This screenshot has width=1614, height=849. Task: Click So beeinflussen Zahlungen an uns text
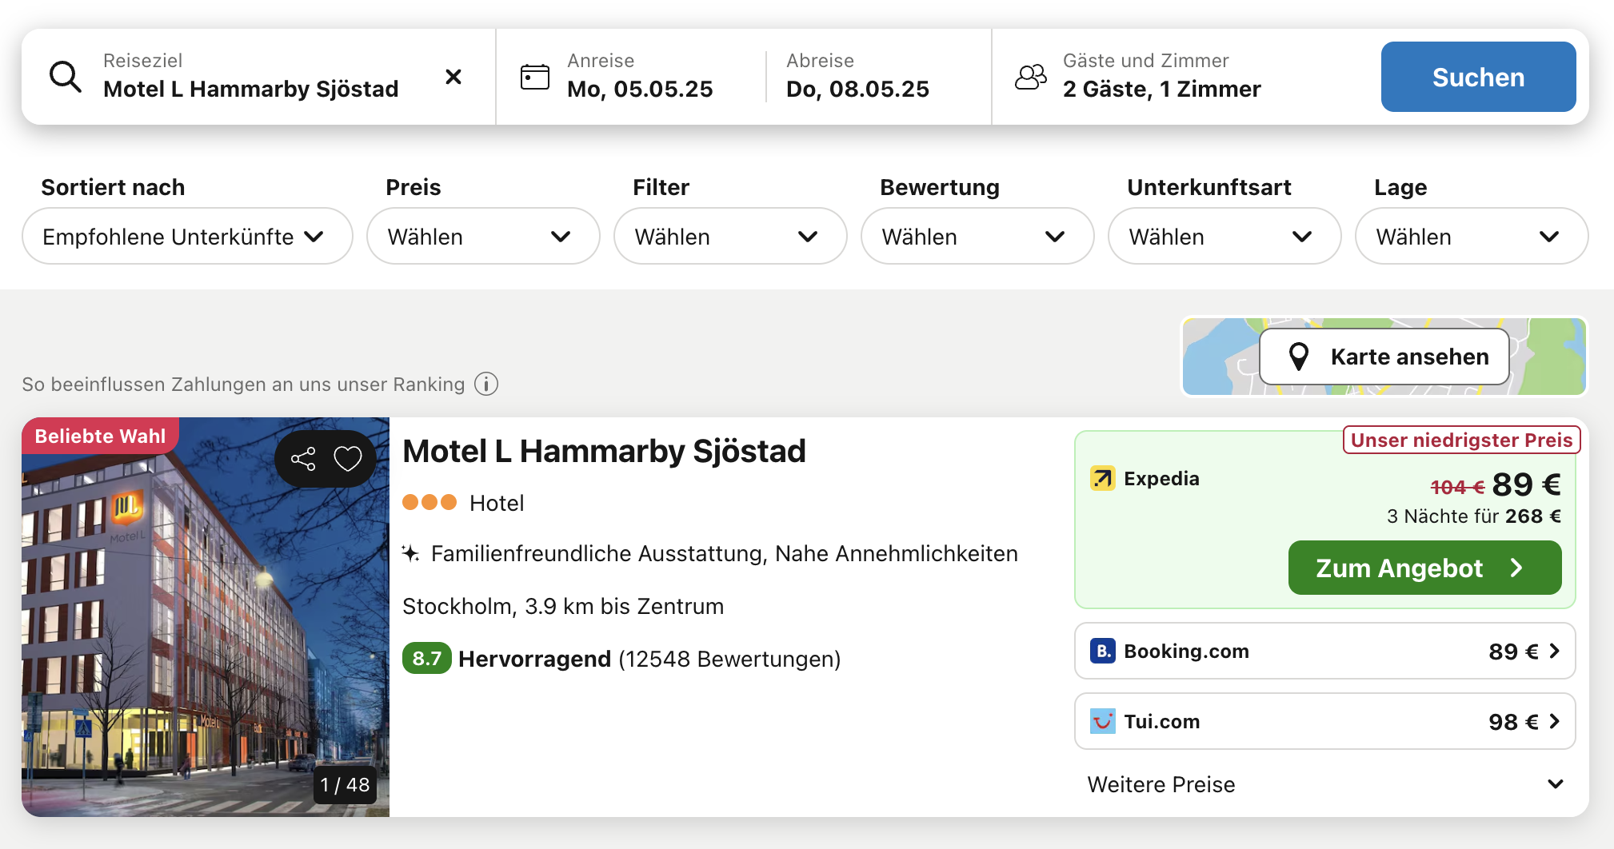[243, 385]
